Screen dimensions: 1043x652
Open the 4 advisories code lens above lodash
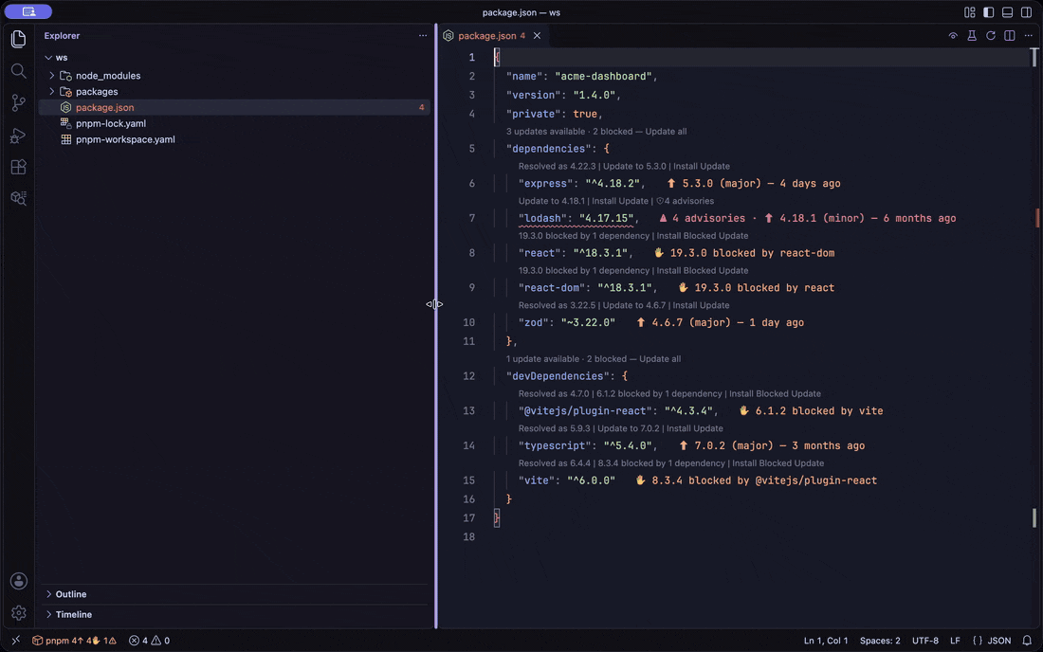(685, 201)
